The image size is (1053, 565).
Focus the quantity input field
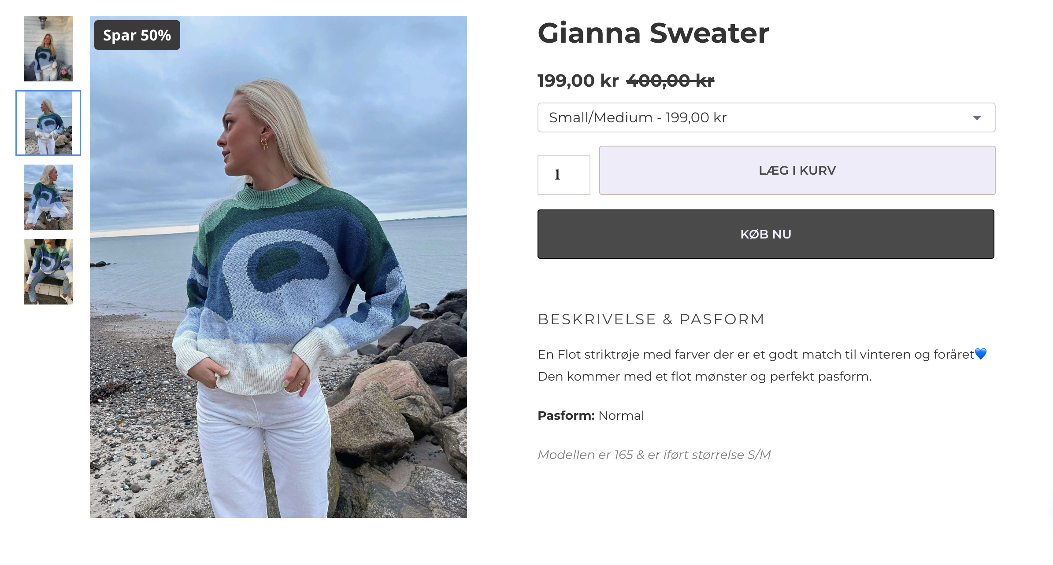564,175
